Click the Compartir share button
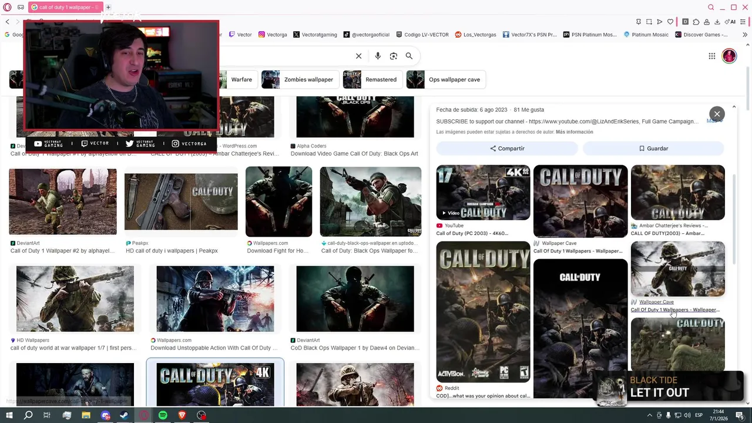Screen dimensions: 752x423 [507, 149]
